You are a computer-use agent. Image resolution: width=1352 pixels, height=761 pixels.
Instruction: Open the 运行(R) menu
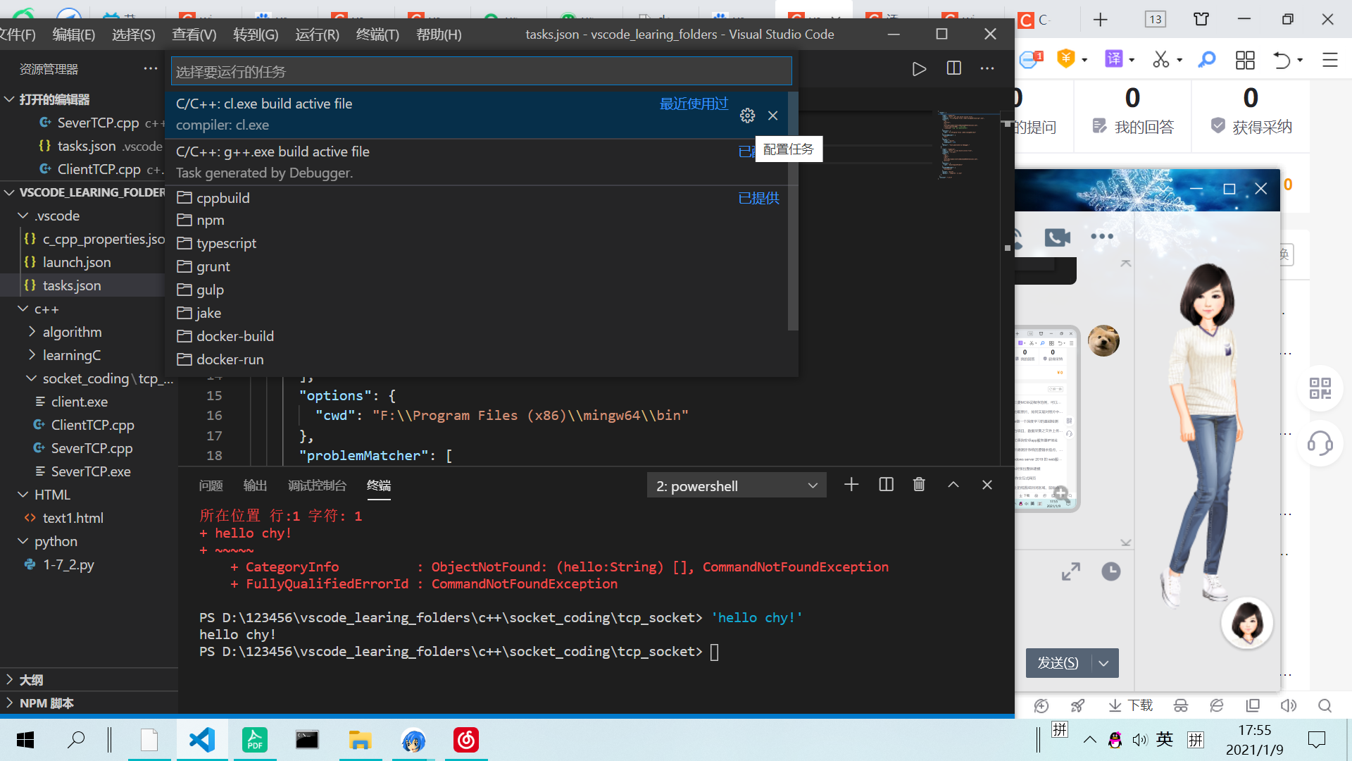click(x=317, y=35)
